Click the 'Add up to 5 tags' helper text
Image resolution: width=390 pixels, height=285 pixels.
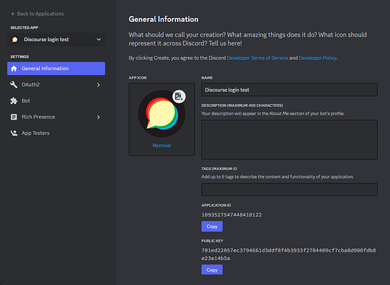[277, 177]
